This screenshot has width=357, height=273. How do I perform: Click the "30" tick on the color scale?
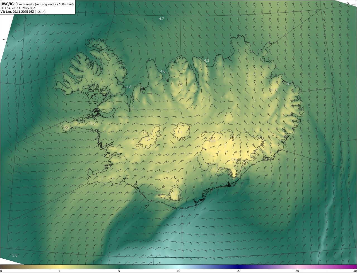tap(297, 271)
